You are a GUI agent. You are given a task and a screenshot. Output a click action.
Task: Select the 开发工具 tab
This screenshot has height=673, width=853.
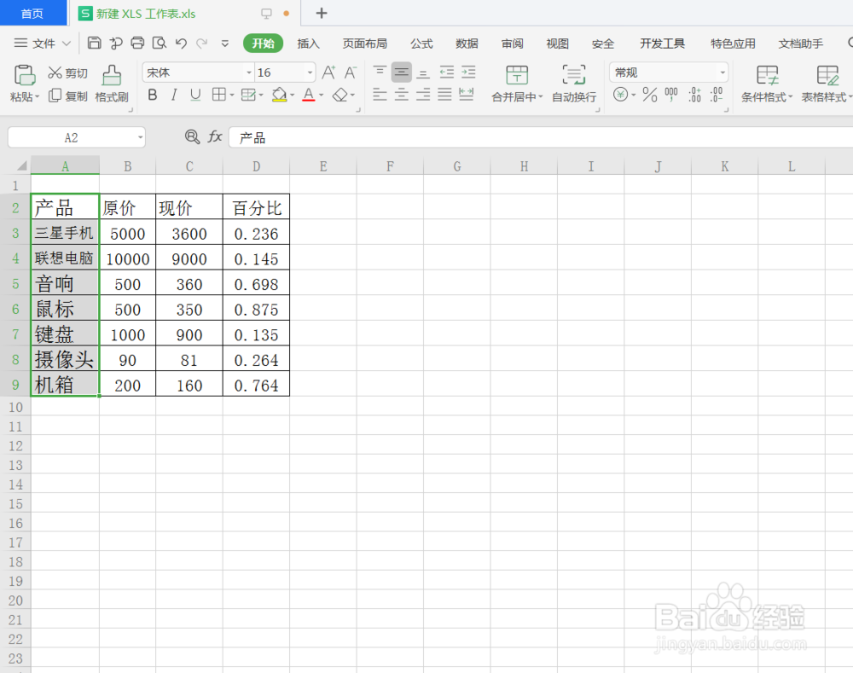[662, 44]
